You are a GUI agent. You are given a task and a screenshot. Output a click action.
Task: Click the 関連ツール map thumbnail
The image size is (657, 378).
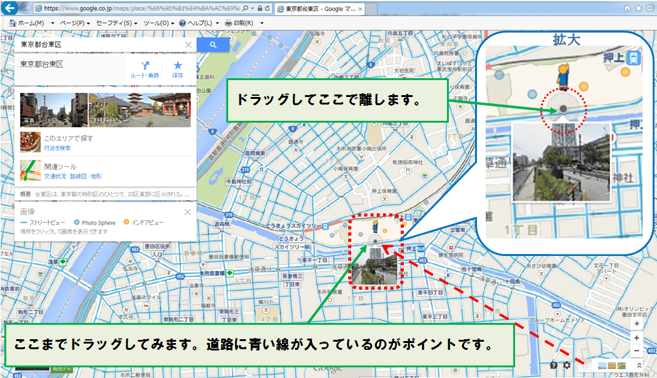pos(30,170)
